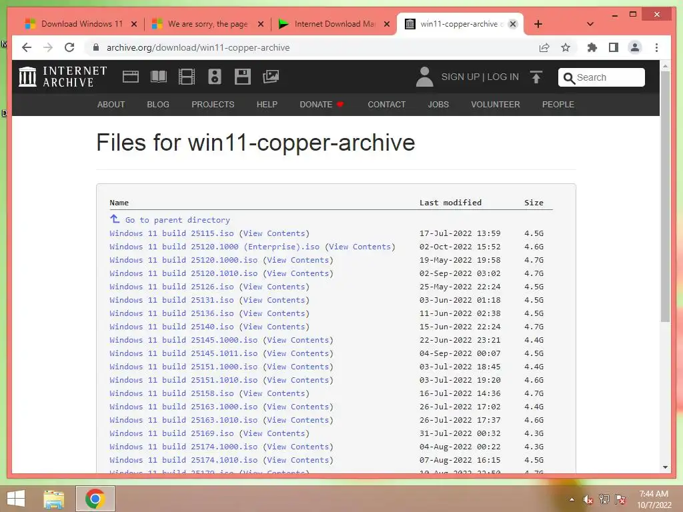683x512 pixels.
Task: Open the Texts book icon
Action: (x=159, y=77)
